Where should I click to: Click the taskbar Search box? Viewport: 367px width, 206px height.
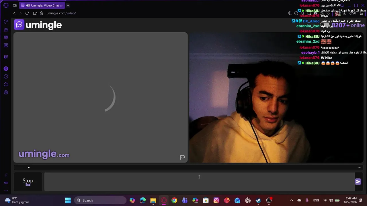tap(100, 200)
